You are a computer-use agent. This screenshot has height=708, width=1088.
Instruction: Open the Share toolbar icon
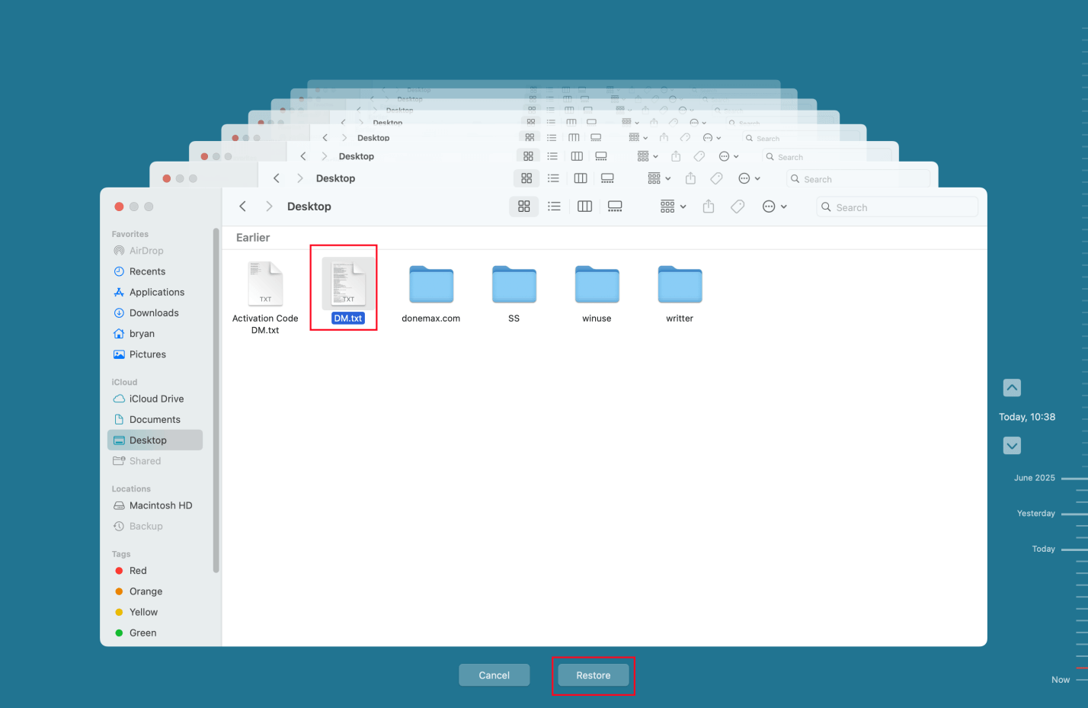(708, 206)
